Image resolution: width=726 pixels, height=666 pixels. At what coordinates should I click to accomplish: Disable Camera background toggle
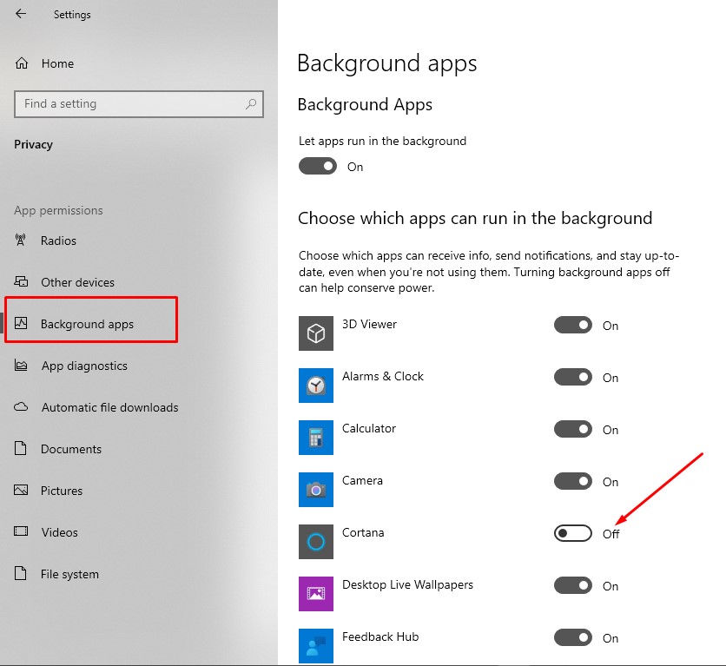pyautogui.click(x=573, y=481)
